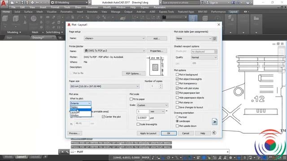Screen dimensions: 287x161
Task: Click the New drawing icon in quick access toolbar
Action: tap(12, 3)
